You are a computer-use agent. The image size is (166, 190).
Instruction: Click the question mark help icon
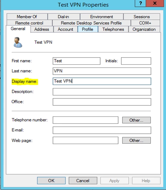click(140, 3)
